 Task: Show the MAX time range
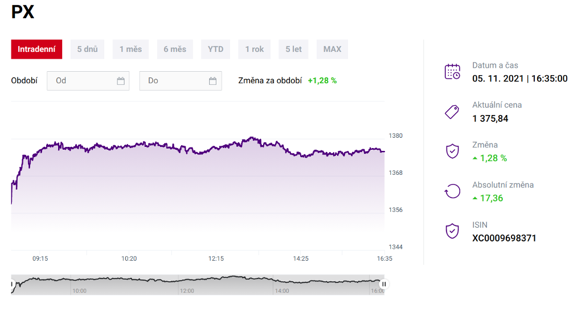[x=332, y=49]
